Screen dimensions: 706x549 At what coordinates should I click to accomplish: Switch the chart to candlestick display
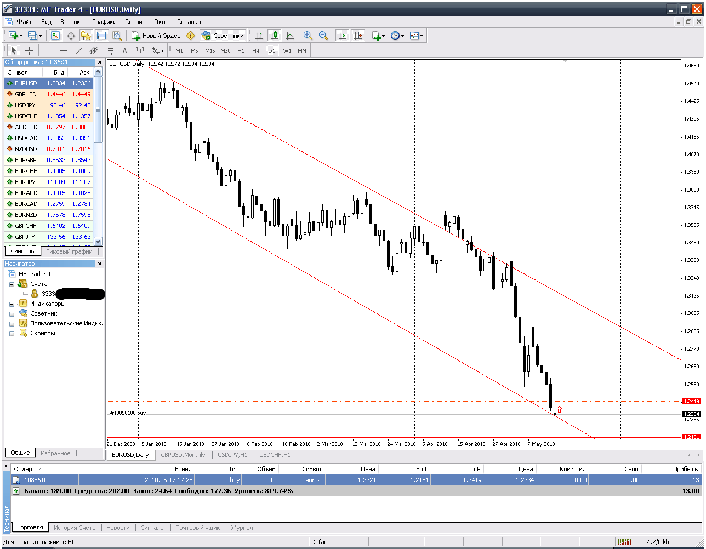[275, 35]
